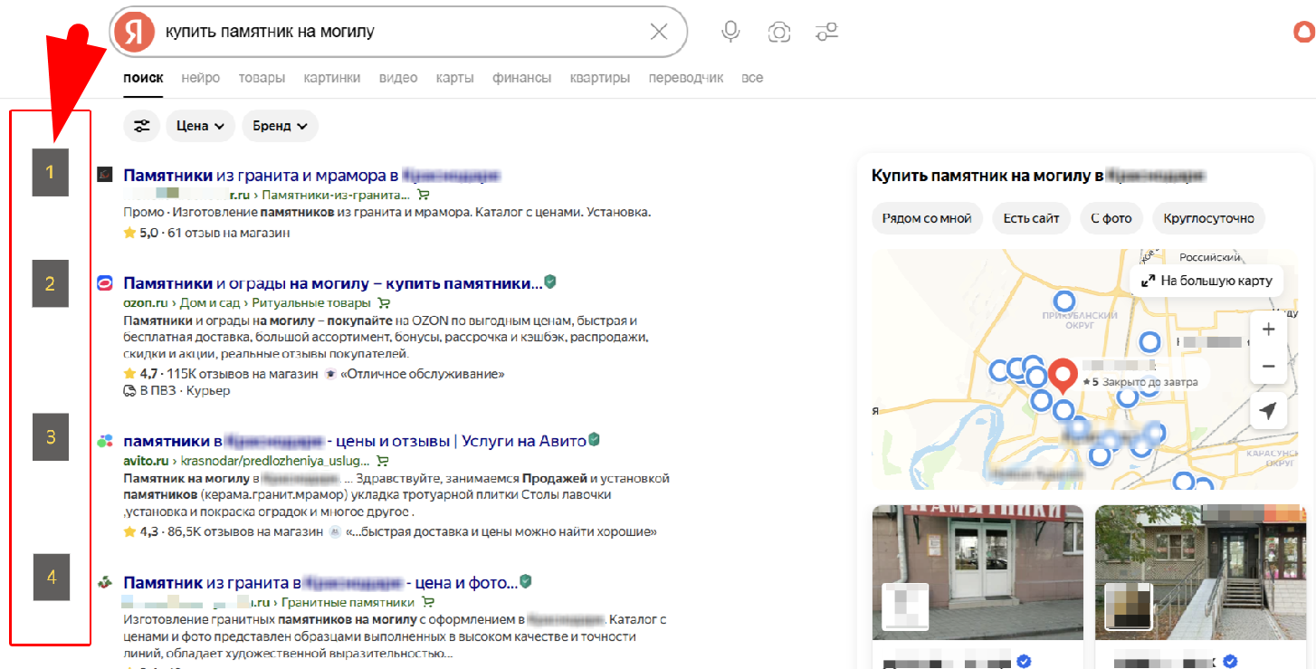Open search settings sliders icon
This screenshot has width=1316, height=669.
pyautogui.click(x=826, y=33)
